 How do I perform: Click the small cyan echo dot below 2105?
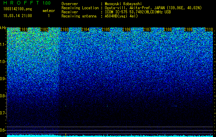107,106
